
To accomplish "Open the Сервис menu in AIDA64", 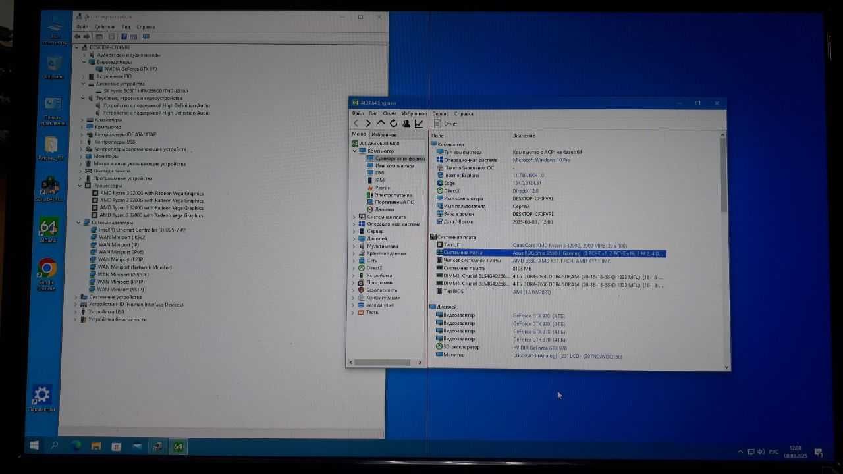I will point(440,113).
